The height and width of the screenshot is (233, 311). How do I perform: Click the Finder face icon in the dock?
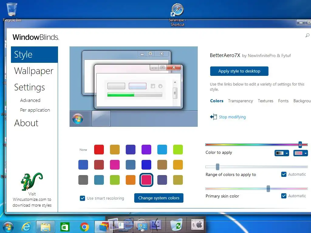(x=156, y=225)
